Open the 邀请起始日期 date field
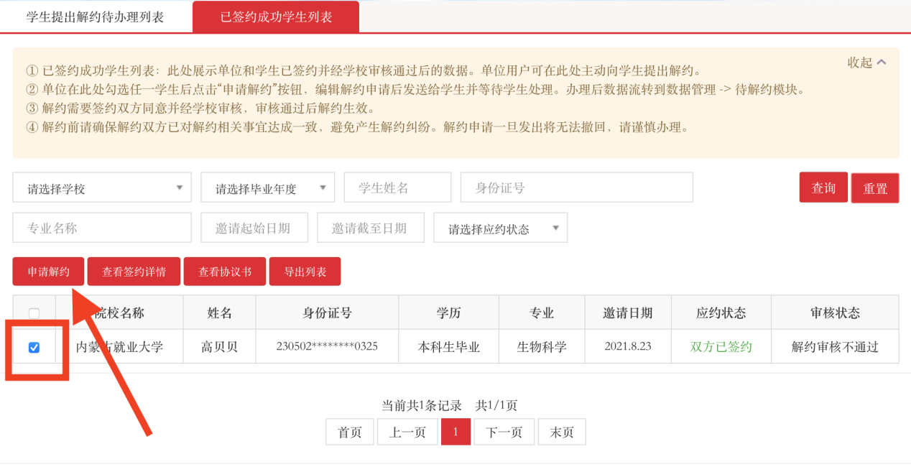The height and width of the screenshot is (472, 911). [x=254, y=228]
